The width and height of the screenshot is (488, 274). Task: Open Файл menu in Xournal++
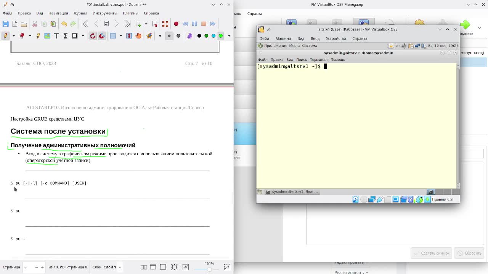[7, 13]
